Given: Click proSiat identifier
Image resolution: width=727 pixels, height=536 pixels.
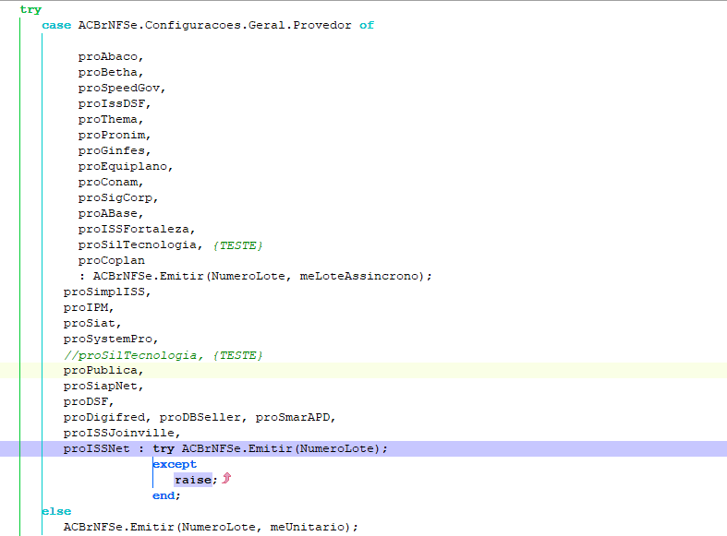Looking at the screenshot, I should [90, 324].
